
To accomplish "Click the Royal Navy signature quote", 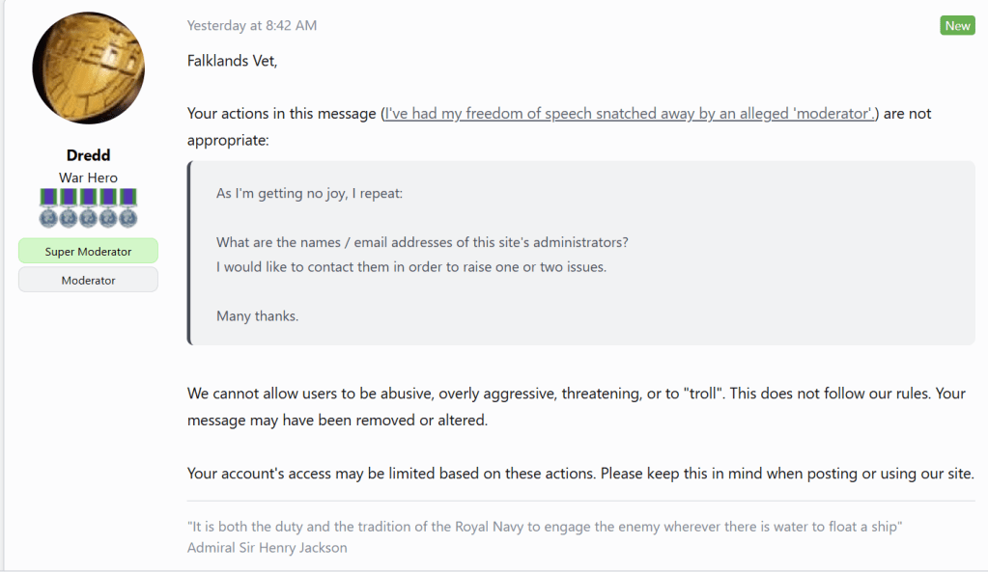I will [545, 527].
